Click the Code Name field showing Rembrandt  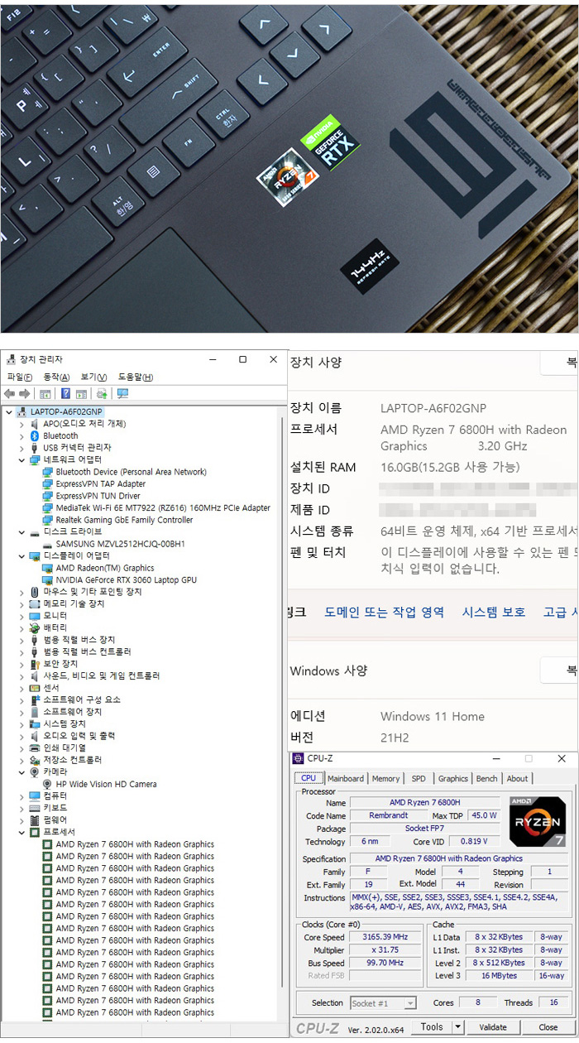coord(390,815)
